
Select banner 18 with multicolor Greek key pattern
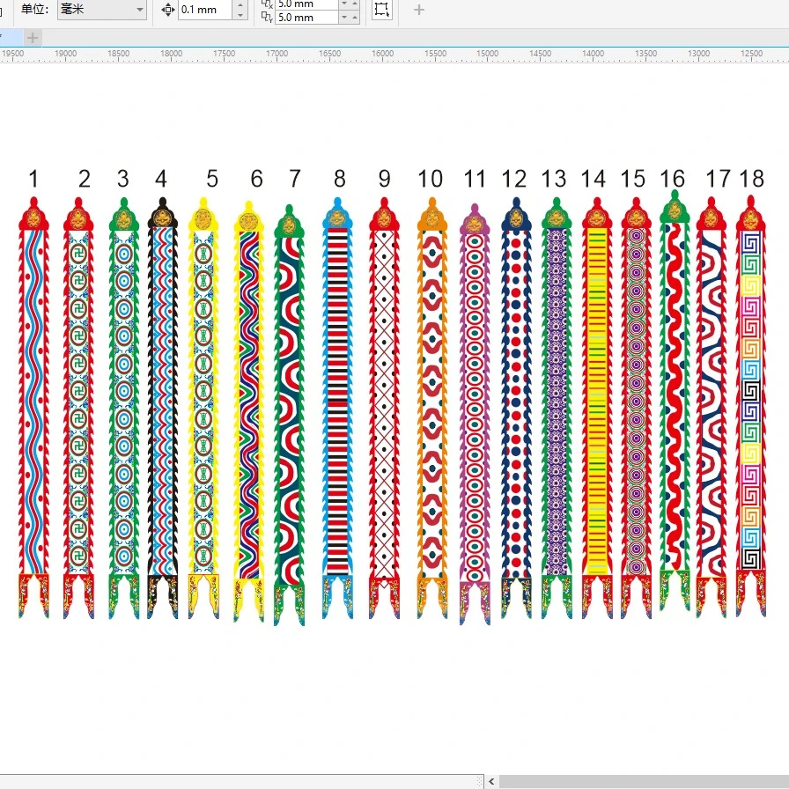(750, 396)
